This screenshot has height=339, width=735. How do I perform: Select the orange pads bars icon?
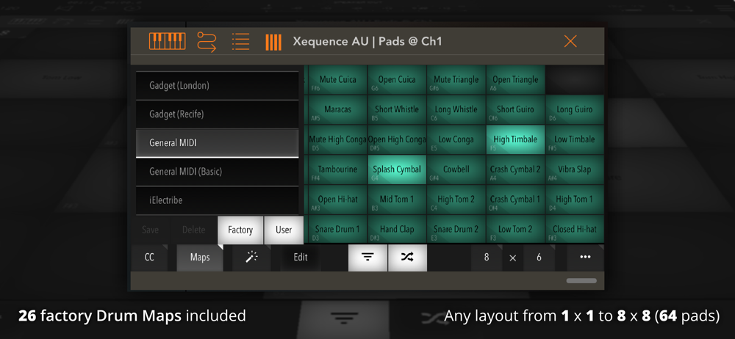[x=273, y=42]
